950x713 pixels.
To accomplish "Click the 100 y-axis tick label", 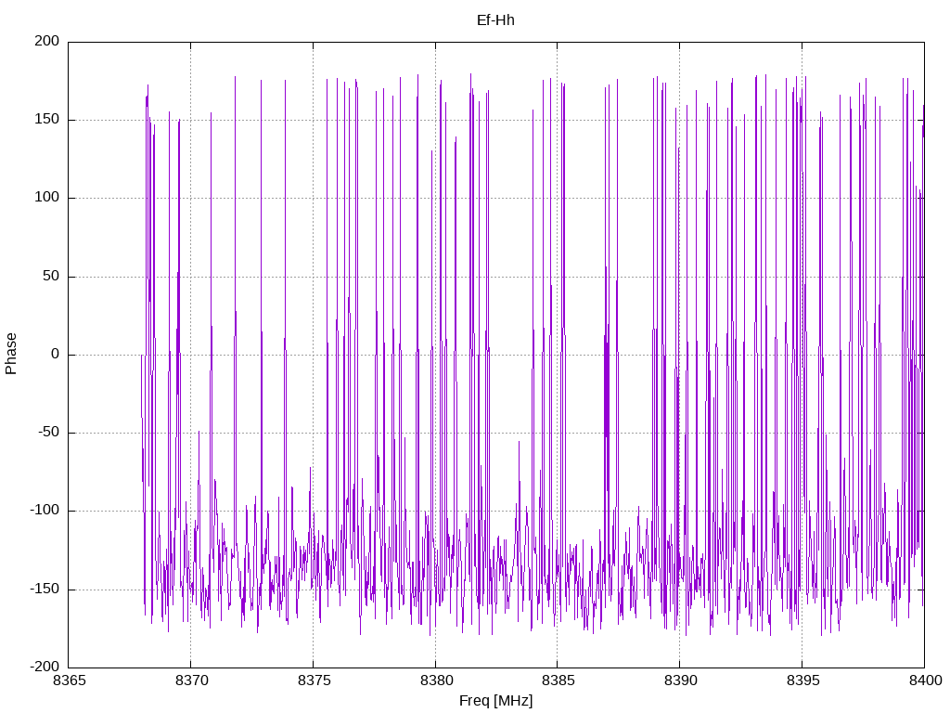I will click(46, 198).
